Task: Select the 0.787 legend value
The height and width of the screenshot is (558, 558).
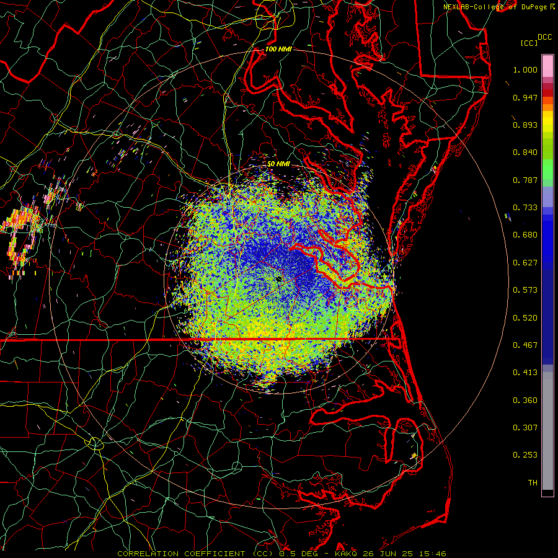Action: click(x=525, y=180)
